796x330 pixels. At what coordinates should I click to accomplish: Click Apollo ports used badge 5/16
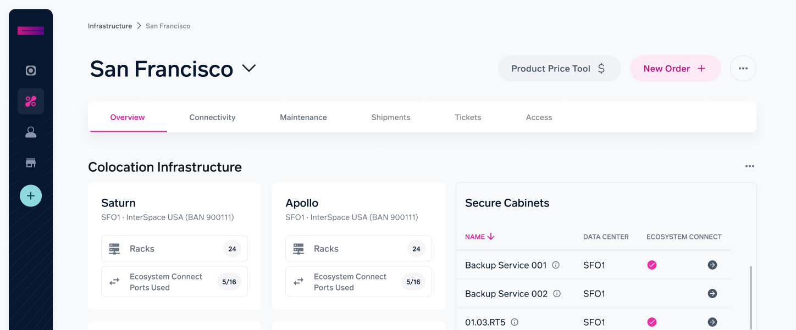[x=413, y=282]
